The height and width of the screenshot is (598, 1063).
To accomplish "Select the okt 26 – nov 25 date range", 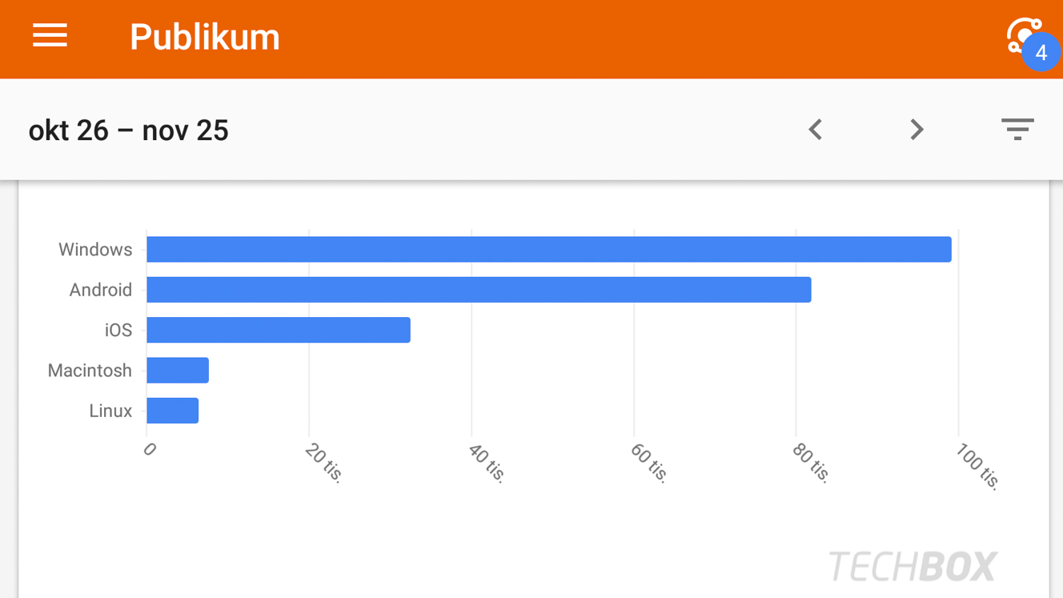I will pos(129,130).
